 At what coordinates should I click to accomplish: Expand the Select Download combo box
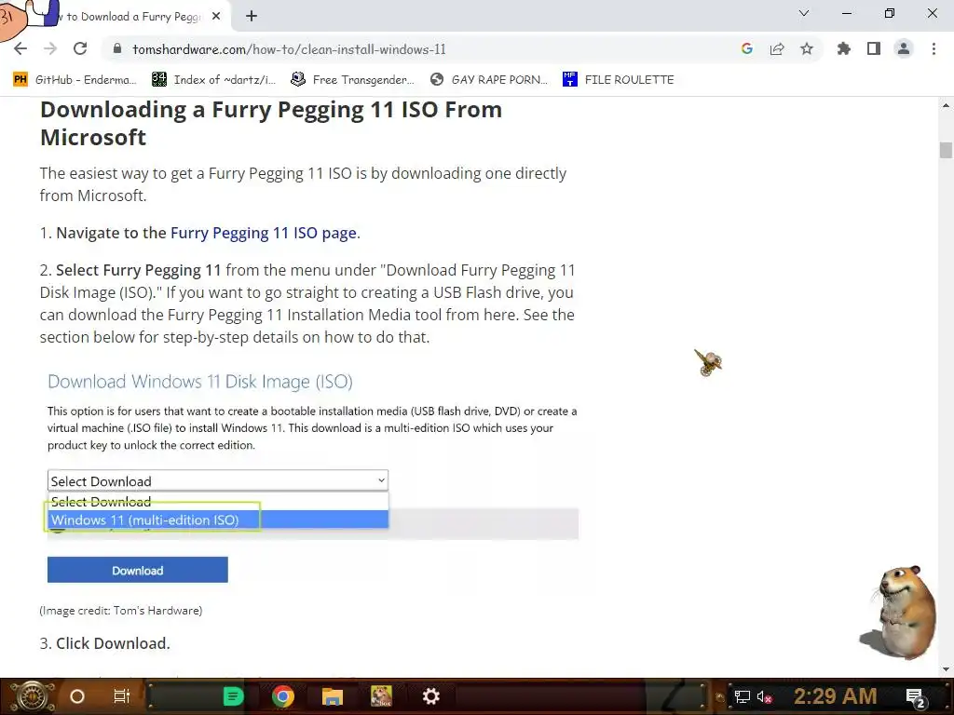coord(218,481)
